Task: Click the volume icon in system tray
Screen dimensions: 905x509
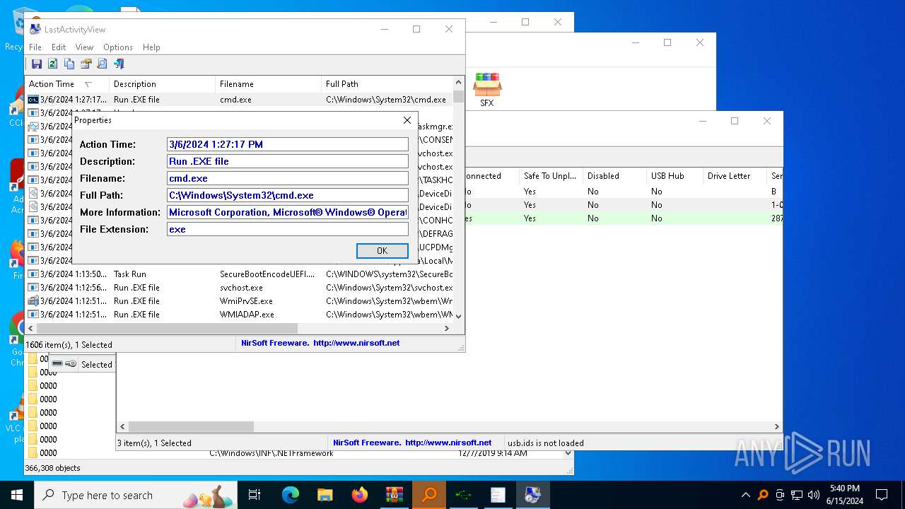Action: coord(813,495)
